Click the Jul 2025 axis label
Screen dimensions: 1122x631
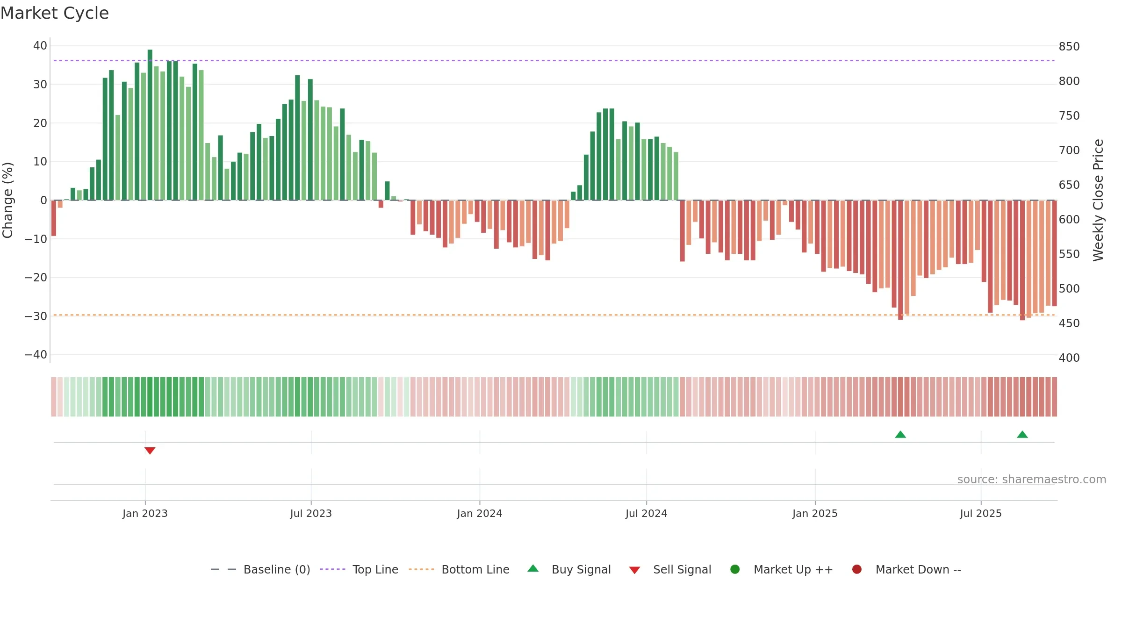tap(981, 513)
